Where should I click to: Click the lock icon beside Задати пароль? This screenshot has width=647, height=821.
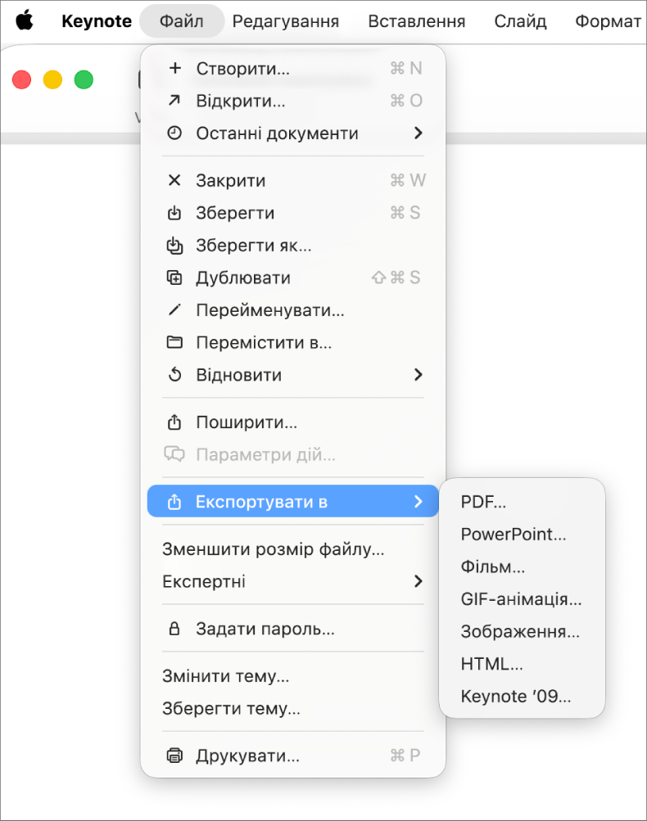[174, 629]
